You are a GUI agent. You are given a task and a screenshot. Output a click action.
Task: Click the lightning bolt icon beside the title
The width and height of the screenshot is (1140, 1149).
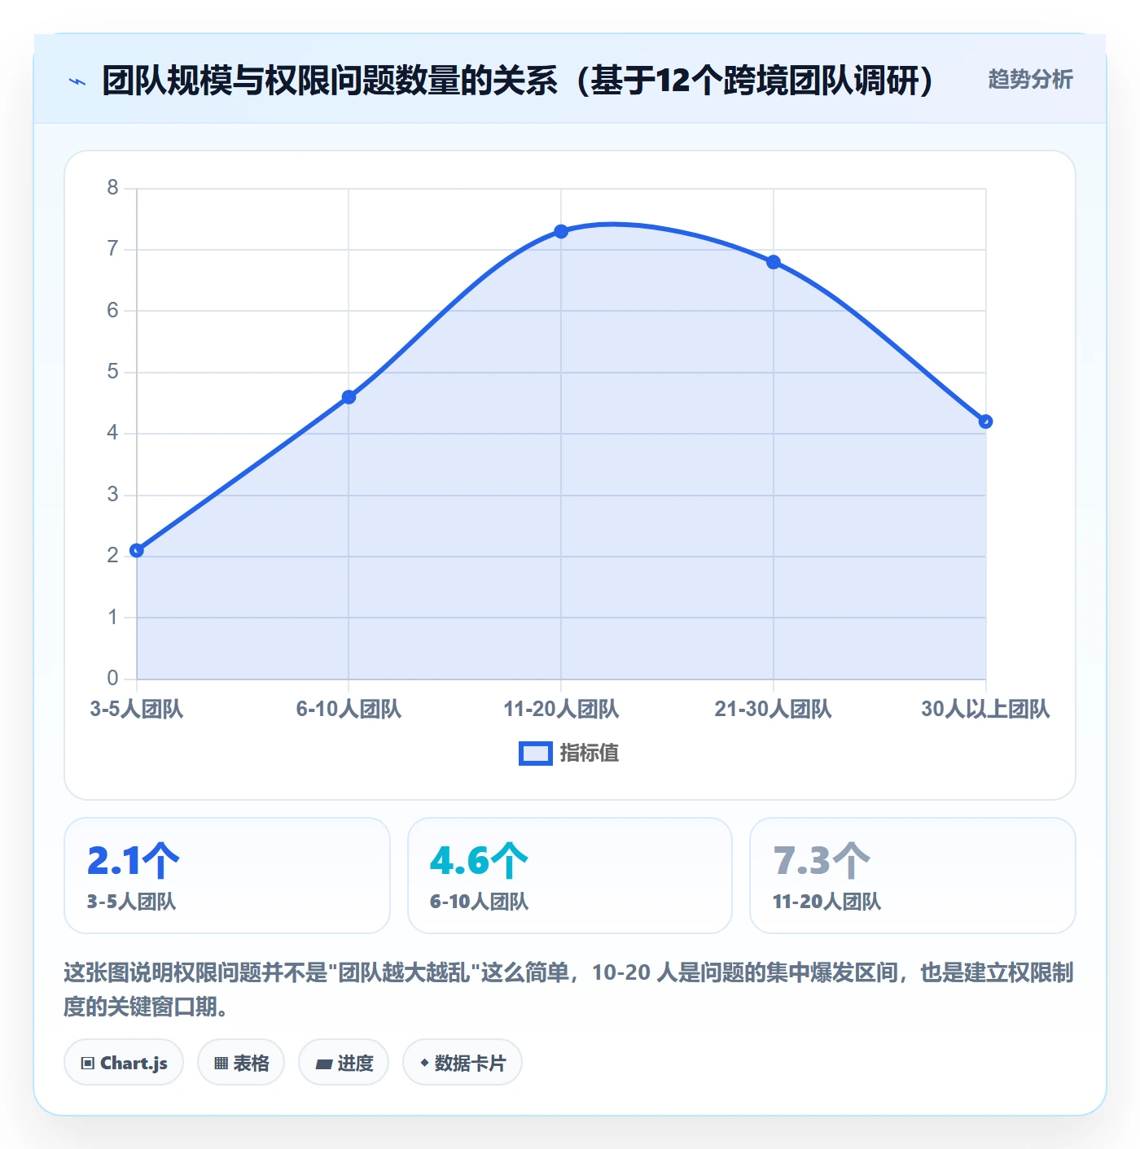(x=77, y=81)
